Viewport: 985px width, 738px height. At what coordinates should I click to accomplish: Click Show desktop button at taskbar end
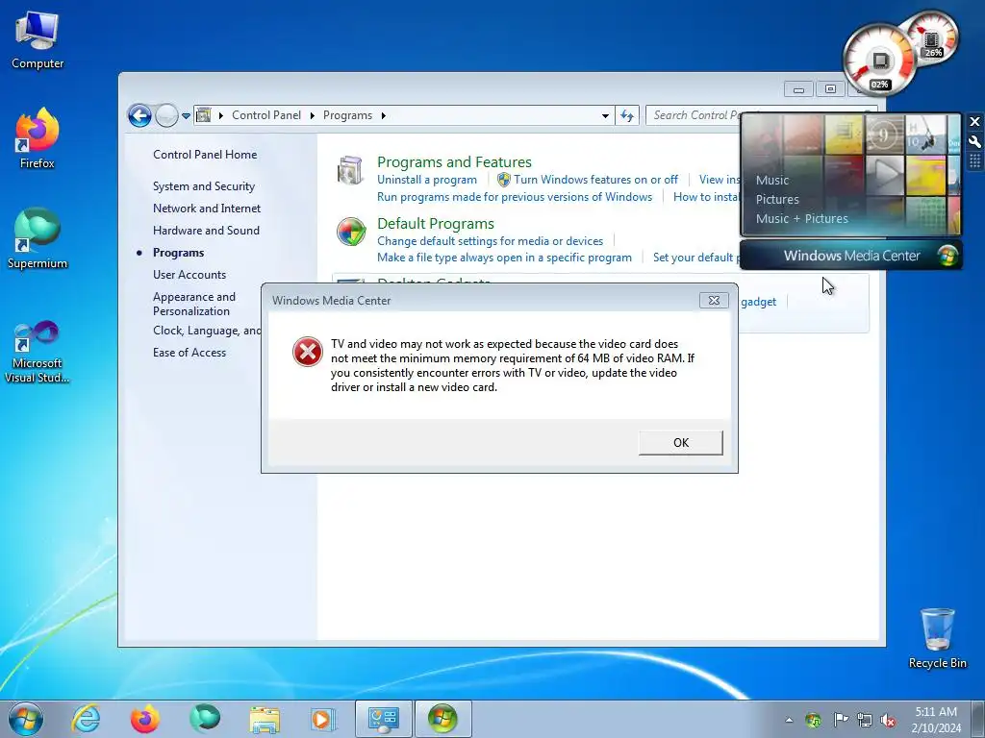coord(978,719)
